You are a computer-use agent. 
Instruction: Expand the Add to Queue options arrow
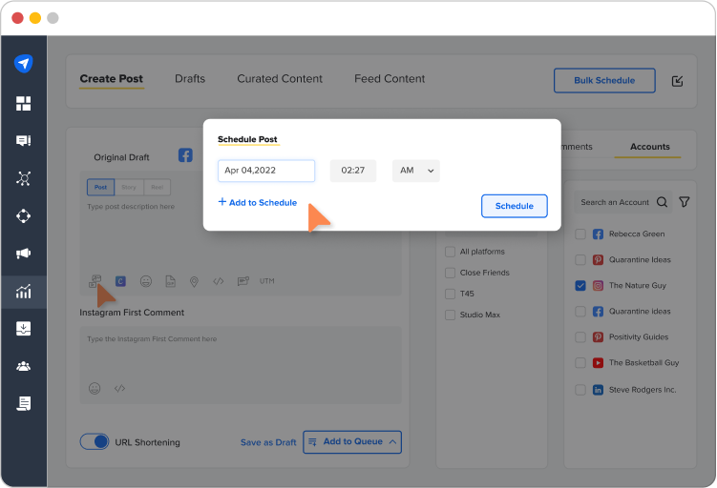(x=392, y=442)
